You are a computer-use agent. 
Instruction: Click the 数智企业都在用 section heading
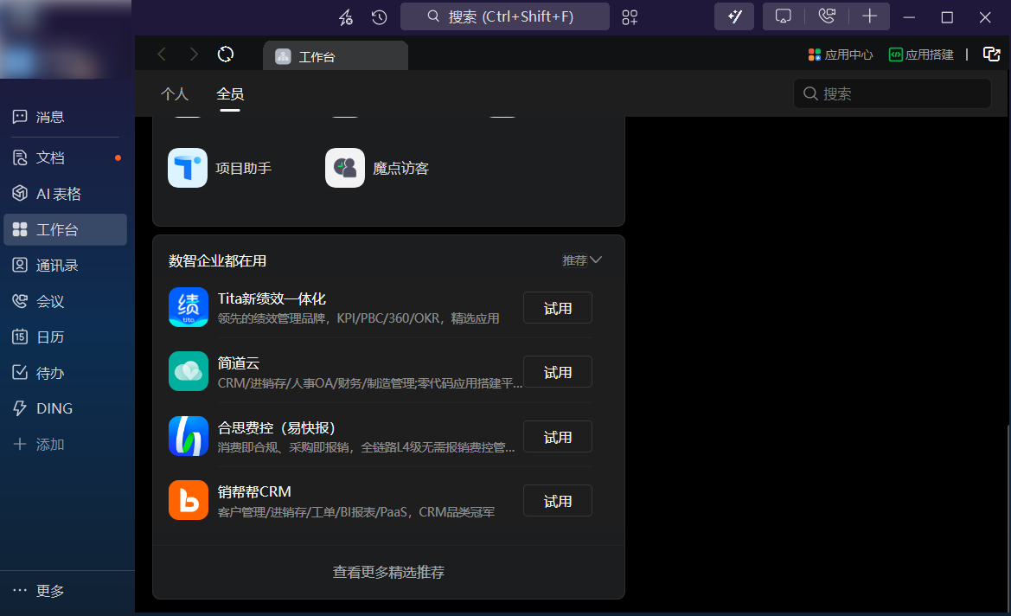217,260
